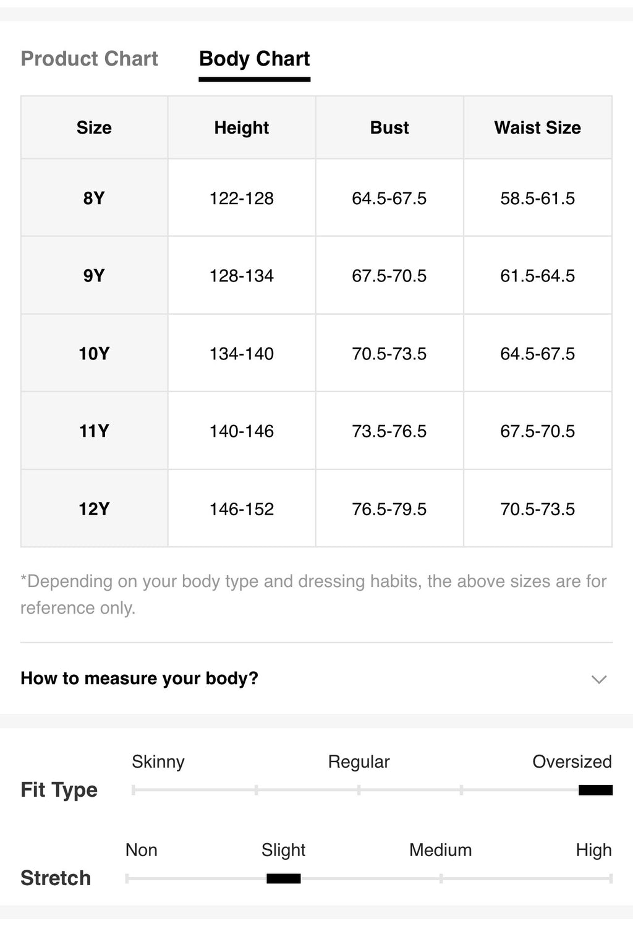Click the Size column header
Screen dimensions: 633x926
tap(94, 127)
